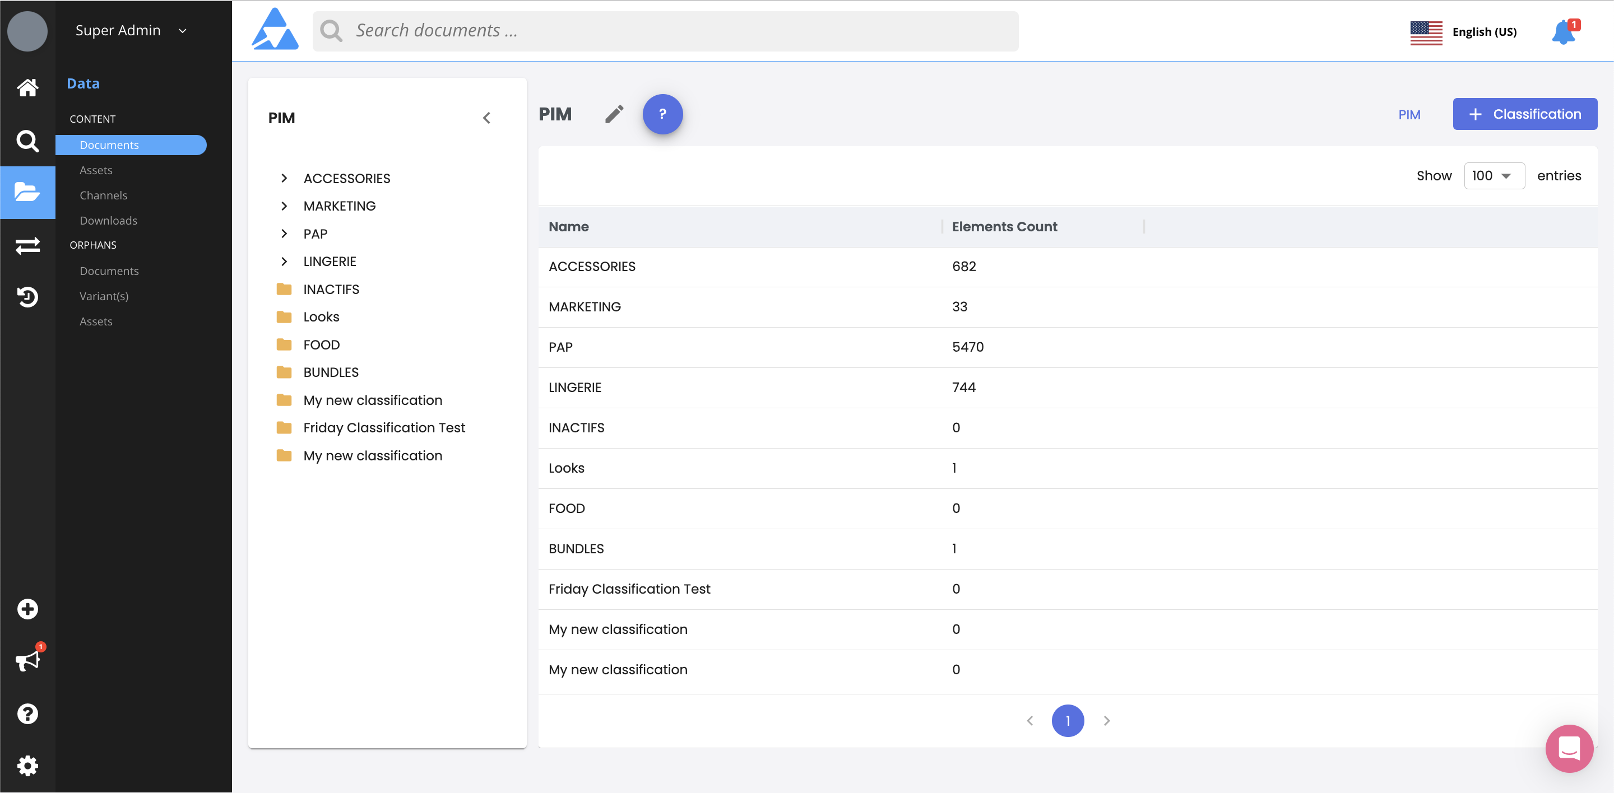The image size is (1614, 793).
Task: Open Channels menu item
Action: [x=103, y=195]
